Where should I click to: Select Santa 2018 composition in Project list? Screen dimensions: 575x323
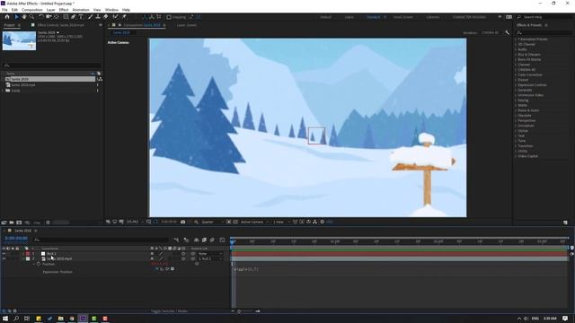tap(49, 79)
